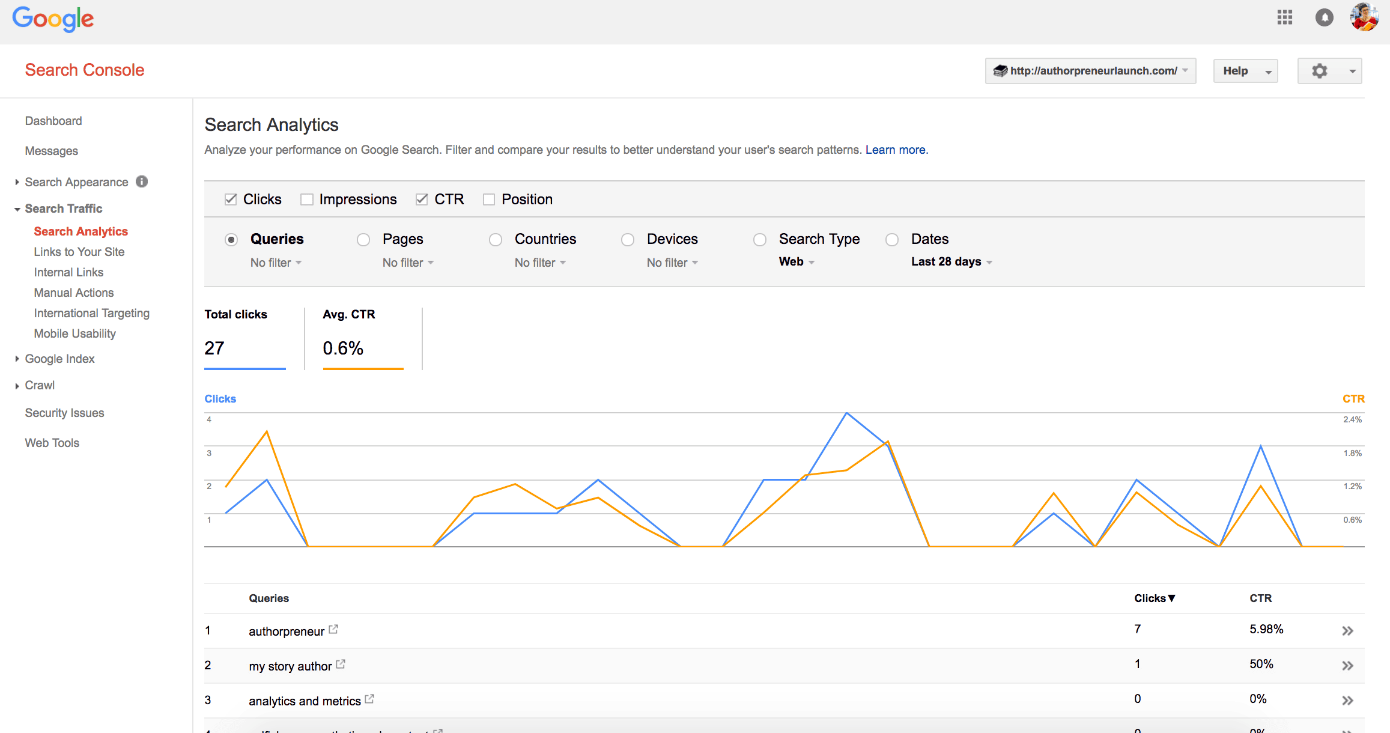Viewport: 1390px width, 733px height.
Task: Toggle the Clicks checkbox
Action: [231, 199]
